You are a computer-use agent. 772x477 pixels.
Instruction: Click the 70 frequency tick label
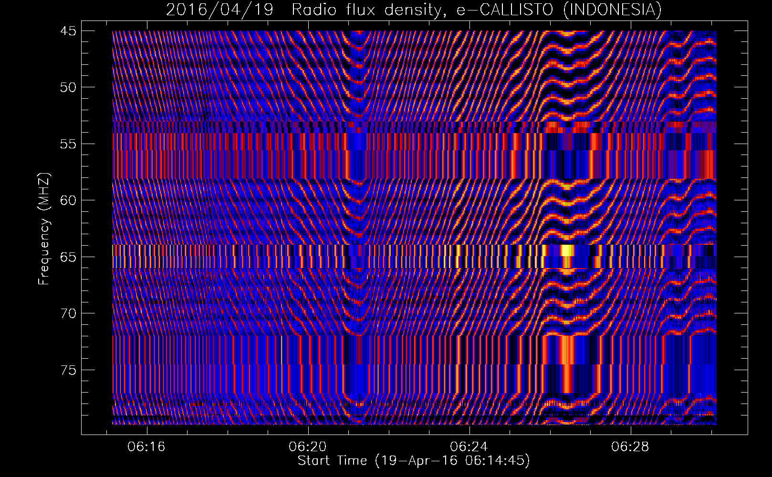(x=68, y=313)
